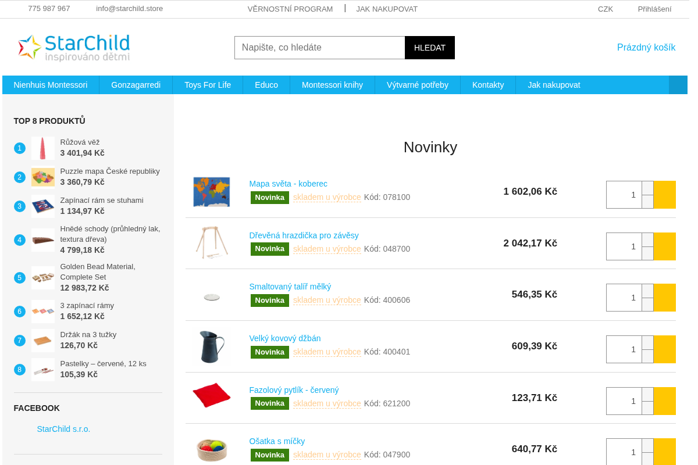The width and height of the screenshot is (698, 465).
Task: Click the info@starchild.store email address
Action: tap(129, 9)
